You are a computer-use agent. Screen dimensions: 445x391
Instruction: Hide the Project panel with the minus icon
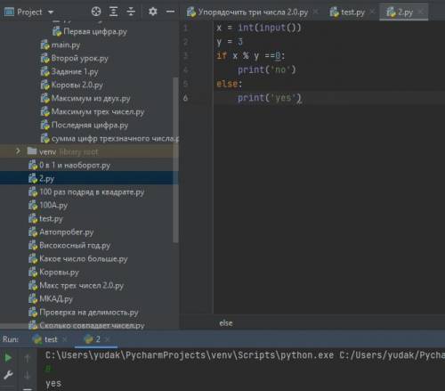pos(170,12)
